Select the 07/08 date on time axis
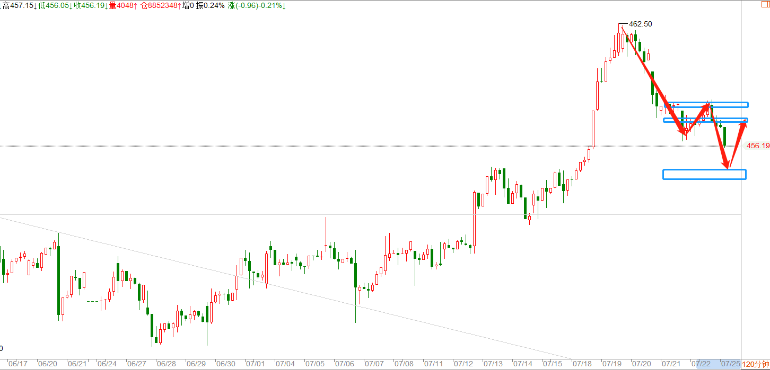Image resolution: width=770 pixels, height=370 pixels. point(405,364)
